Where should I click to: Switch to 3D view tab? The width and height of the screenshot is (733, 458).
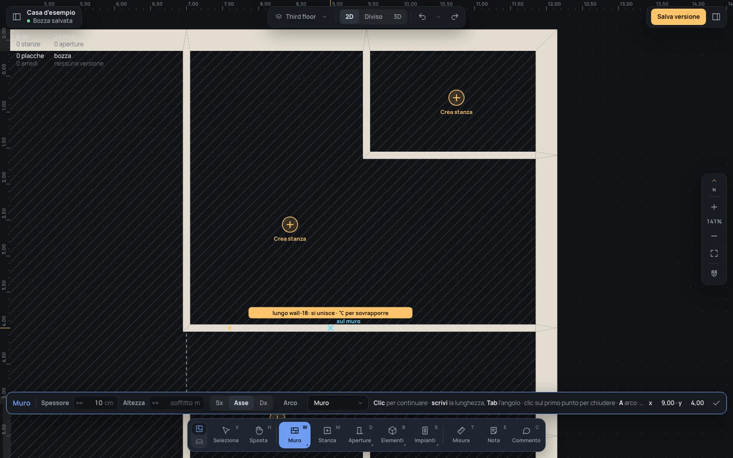click(x=397, y=17)
